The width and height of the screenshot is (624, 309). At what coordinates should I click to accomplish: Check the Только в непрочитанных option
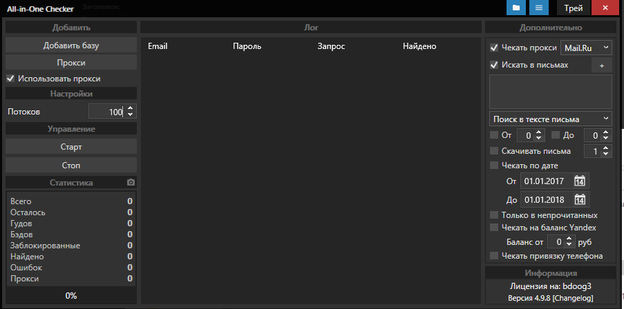pos(493,215)
